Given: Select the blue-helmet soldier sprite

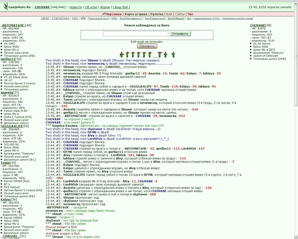Looking at the screenshot, I should coord(173,55).
